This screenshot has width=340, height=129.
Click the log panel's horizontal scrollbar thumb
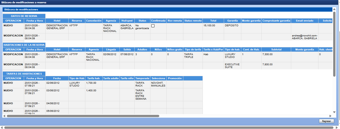coord(83,116)
